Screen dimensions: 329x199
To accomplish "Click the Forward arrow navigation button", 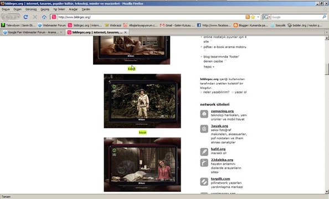I will coord(13,17).
